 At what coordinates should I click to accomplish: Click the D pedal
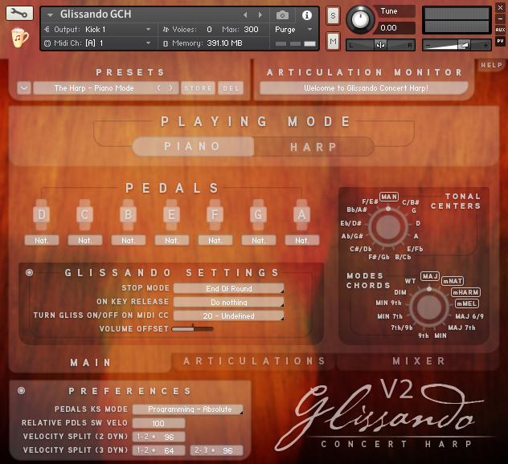click(42, 215)
